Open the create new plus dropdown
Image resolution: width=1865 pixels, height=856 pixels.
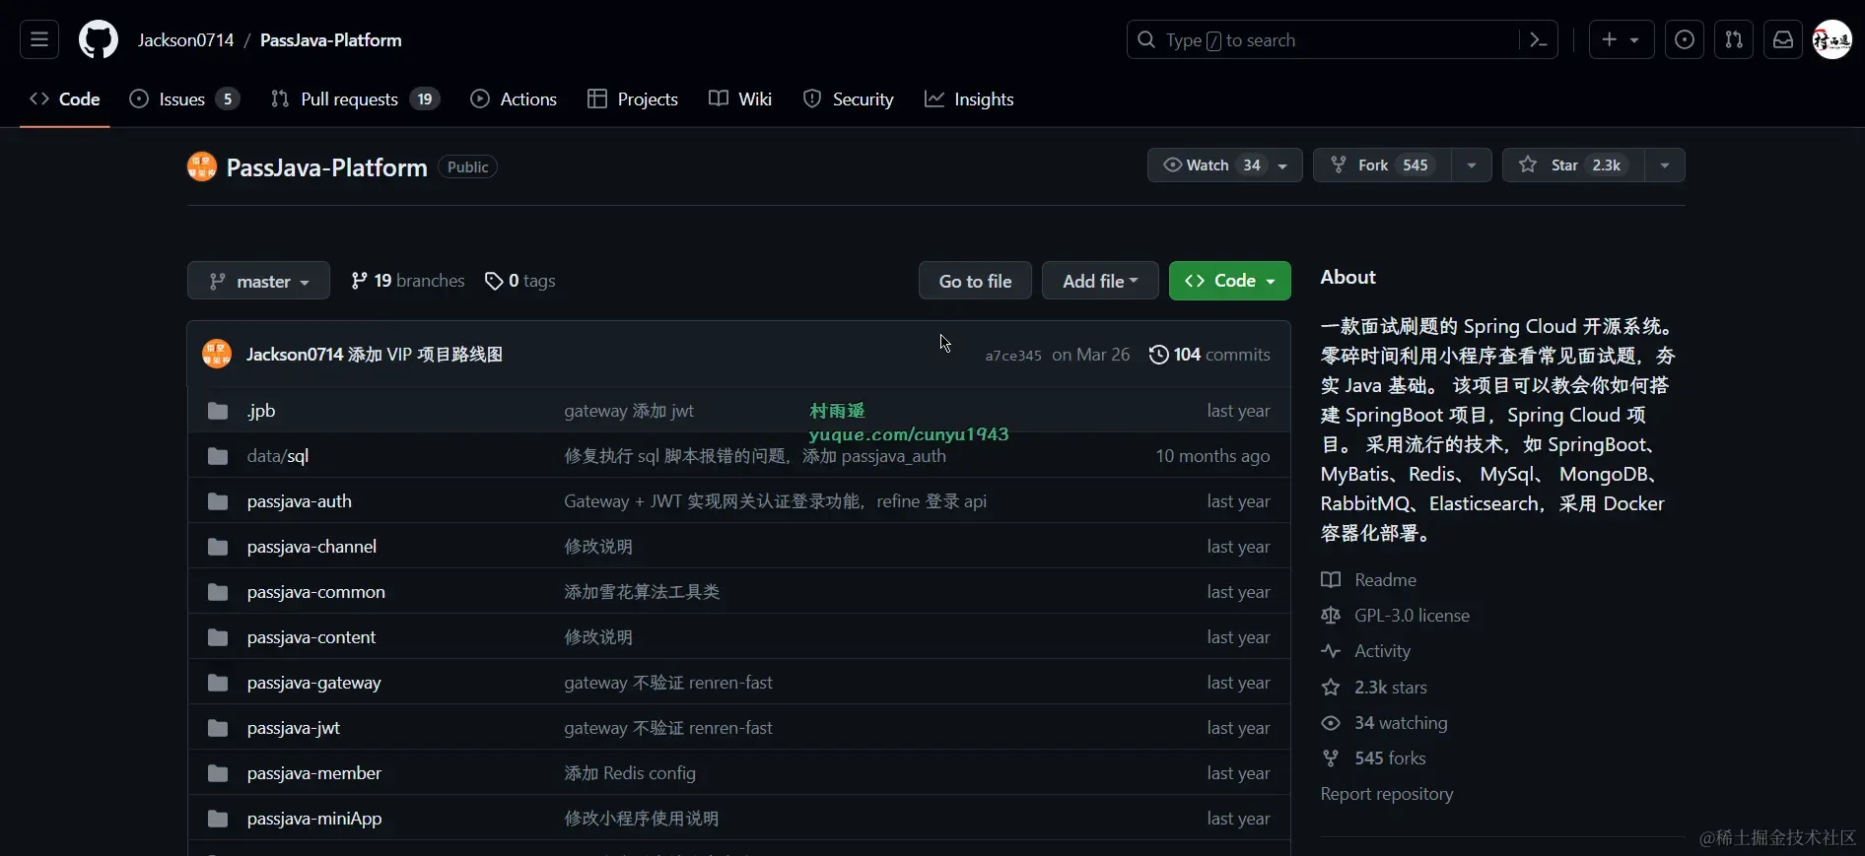(x=1621, y=40)
